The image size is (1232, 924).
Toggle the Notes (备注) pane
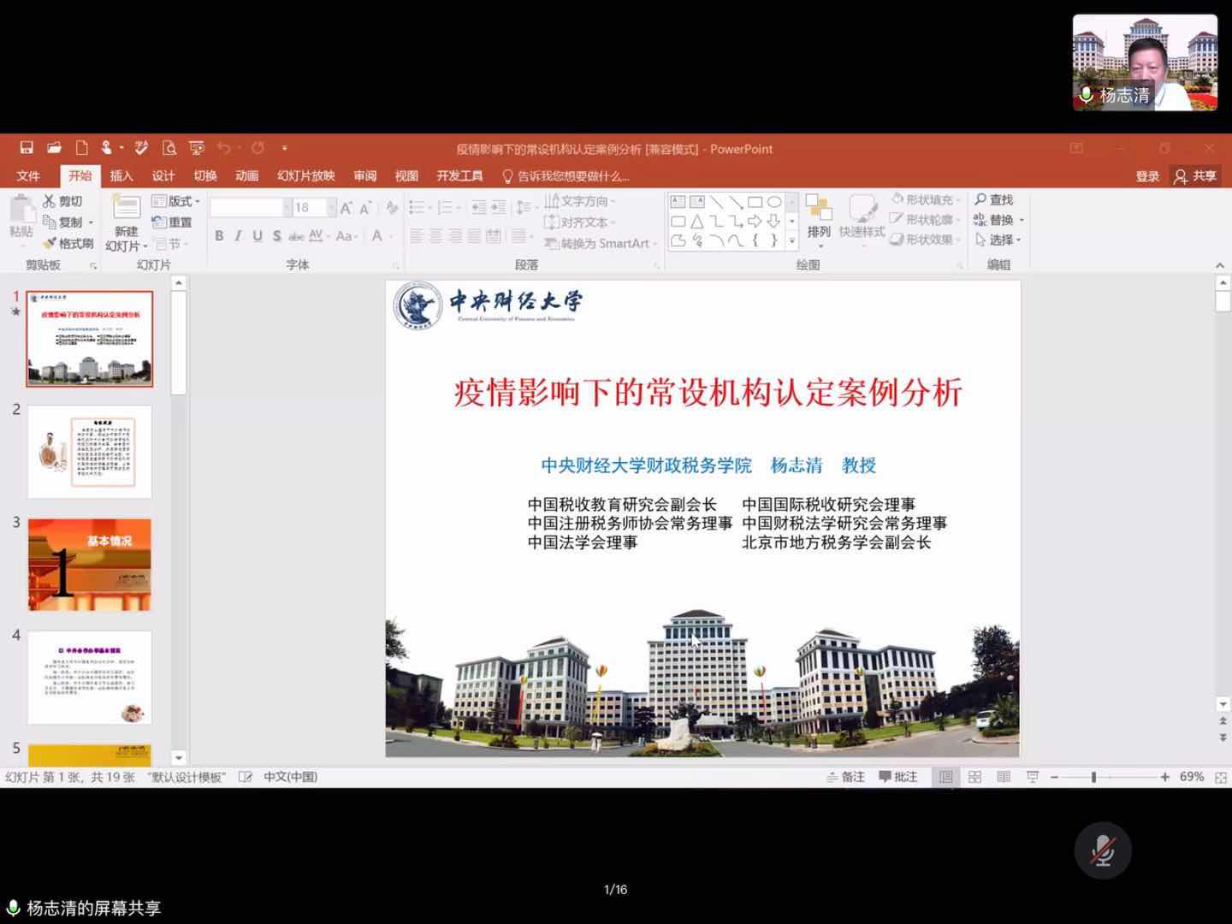pos(846,777)
